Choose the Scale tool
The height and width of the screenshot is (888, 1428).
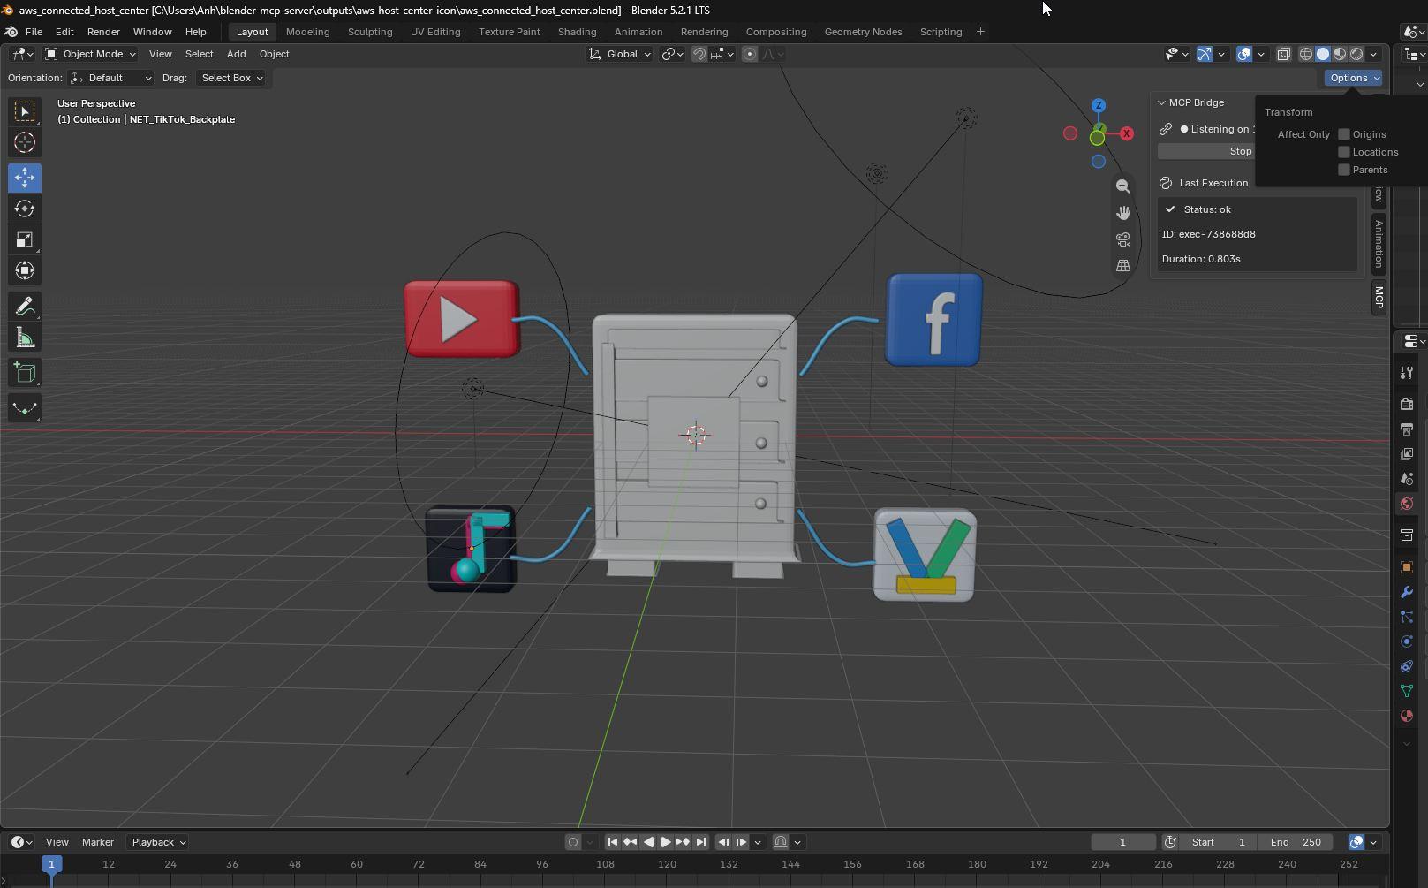click(x=25, y=239)
